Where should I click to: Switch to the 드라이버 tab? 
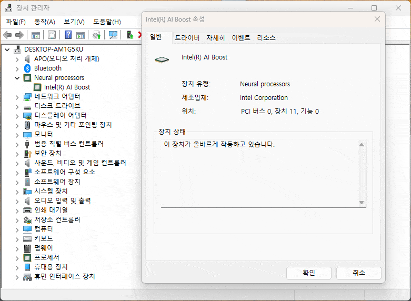click(187, 38)
